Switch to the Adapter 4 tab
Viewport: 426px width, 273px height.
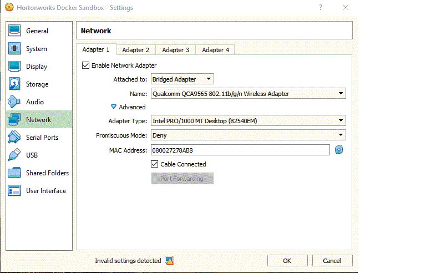[215, 50]
